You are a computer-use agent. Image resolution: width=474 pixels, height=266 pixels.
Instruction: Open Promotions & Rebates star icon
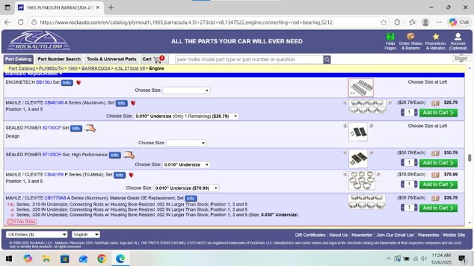[x=435, y=37]
